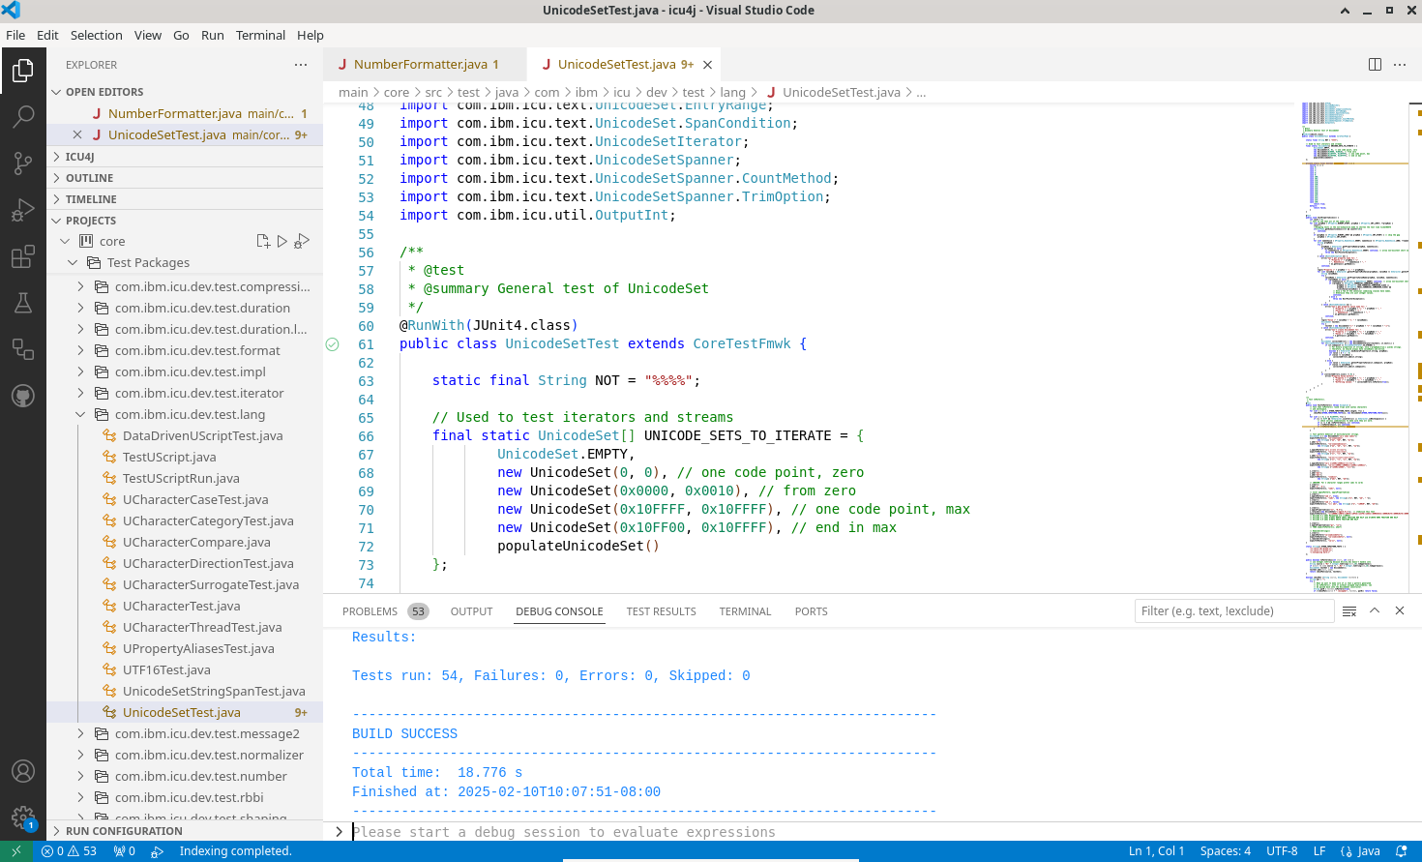This screenshot has height=862, width=1422.
Task: Close the bottom panel
Action: point(1400,611)
